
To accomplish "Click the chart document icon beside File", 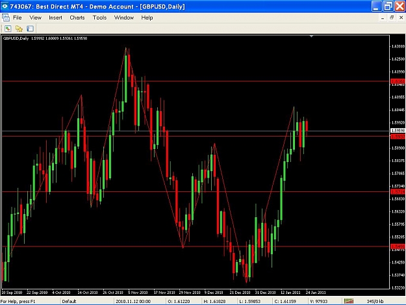I will click(x=6, y=18).
